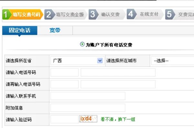Open the 请选择所在城市 dropdown showing --选择--

point(173,61)
